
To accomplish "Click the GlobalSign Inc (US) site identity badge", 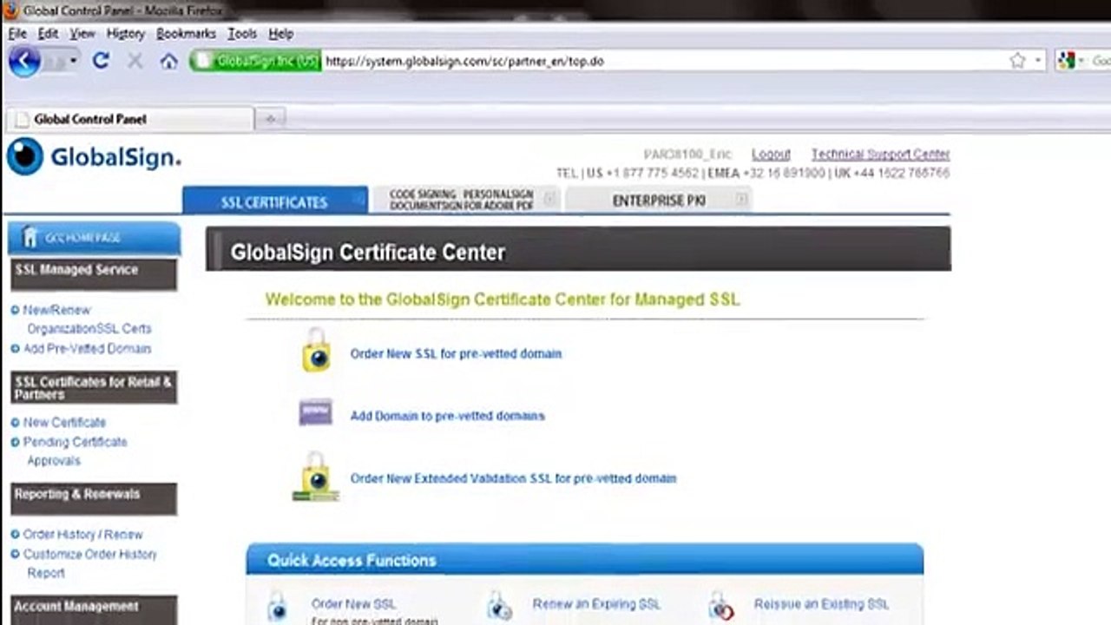I will coord(256,61).
